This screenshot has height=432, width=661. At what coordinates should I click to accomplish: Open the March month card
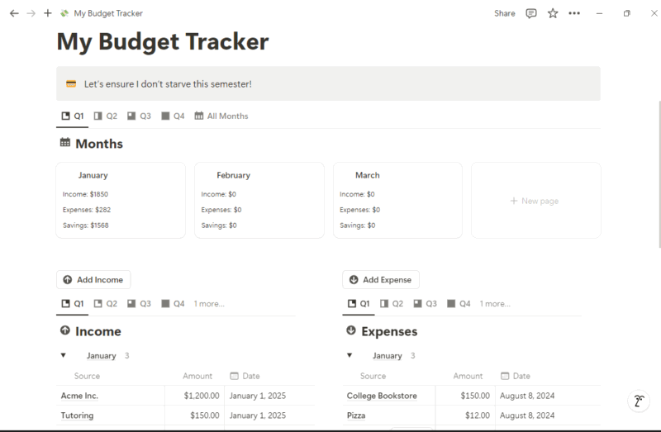(x=397, y=201)
